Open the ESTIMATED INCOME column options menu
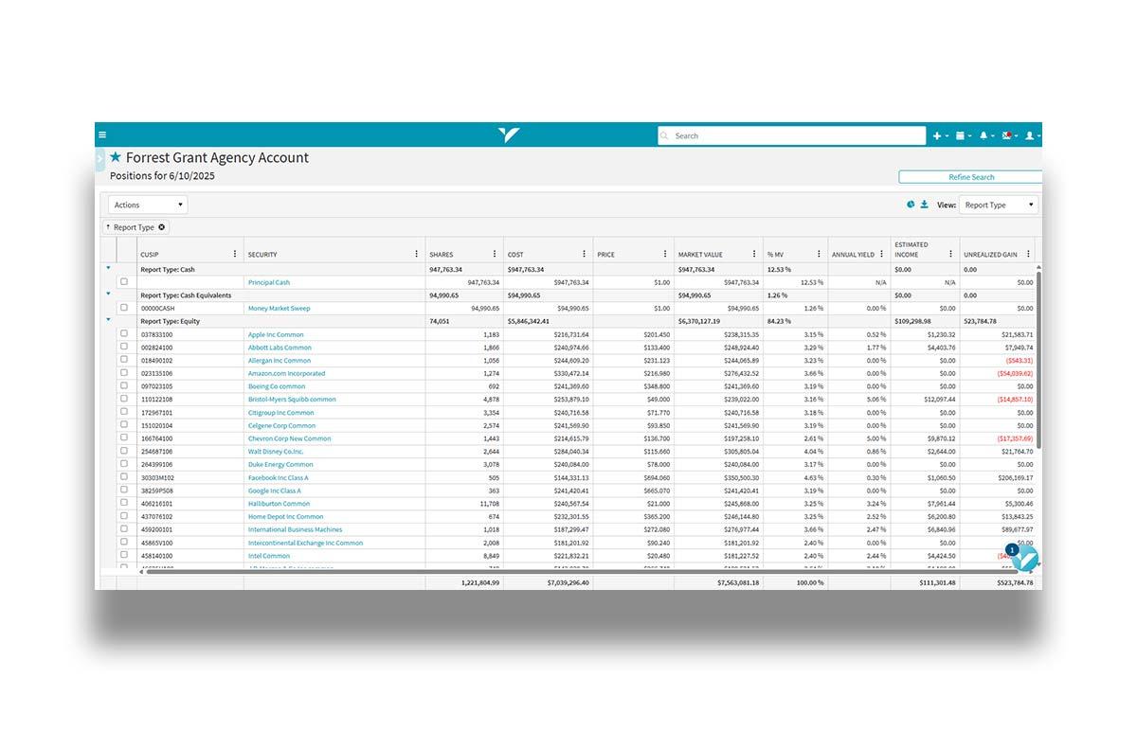1137x750 pixels. pyautogui.click(x=950, y=254)
